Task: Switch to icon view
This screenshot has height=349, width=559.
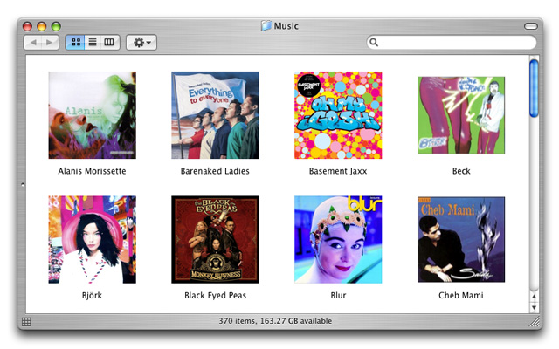Action: point(76,43)
